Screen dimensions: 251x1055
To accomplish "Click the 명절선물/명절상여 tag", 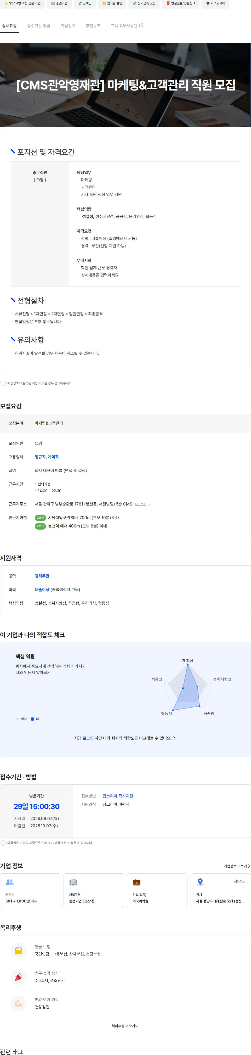I will (x=181, y=3).
